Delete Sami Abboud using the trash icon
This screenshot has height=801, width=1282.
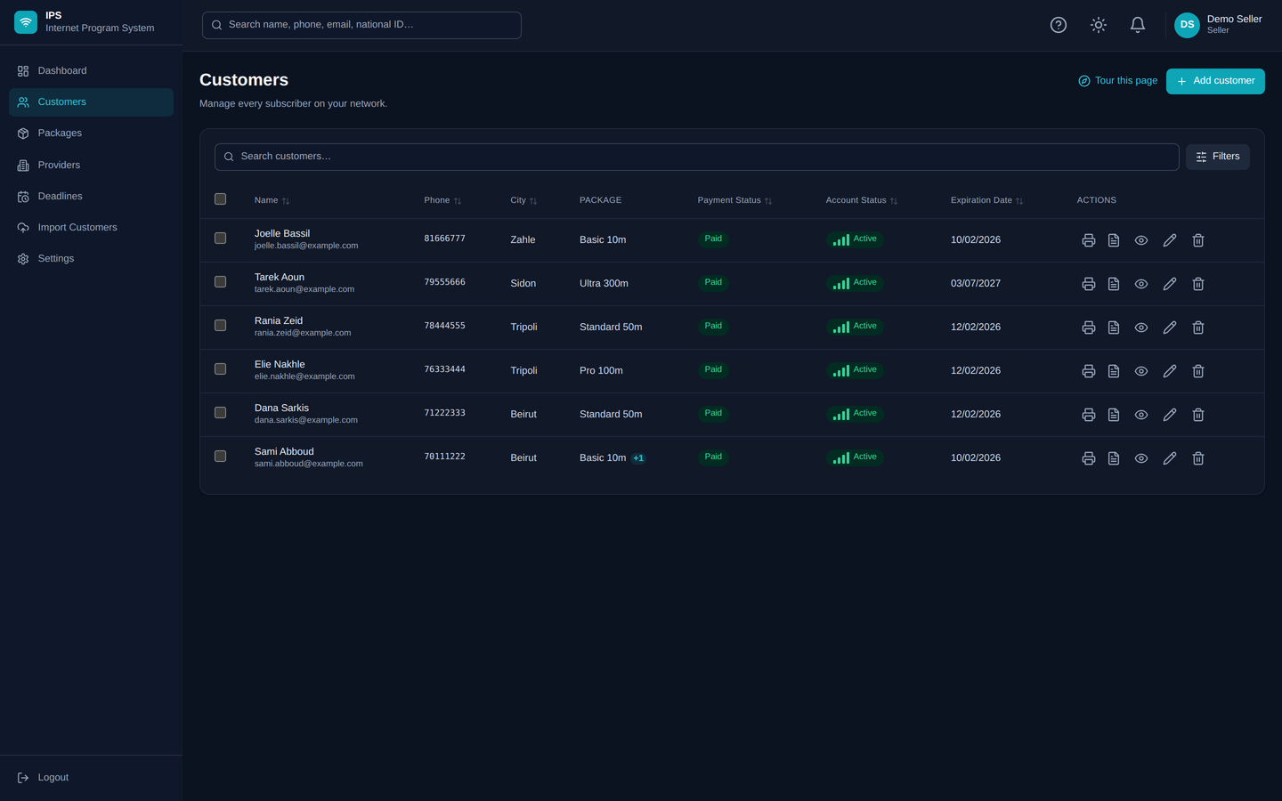click(x=1198, y=458)
